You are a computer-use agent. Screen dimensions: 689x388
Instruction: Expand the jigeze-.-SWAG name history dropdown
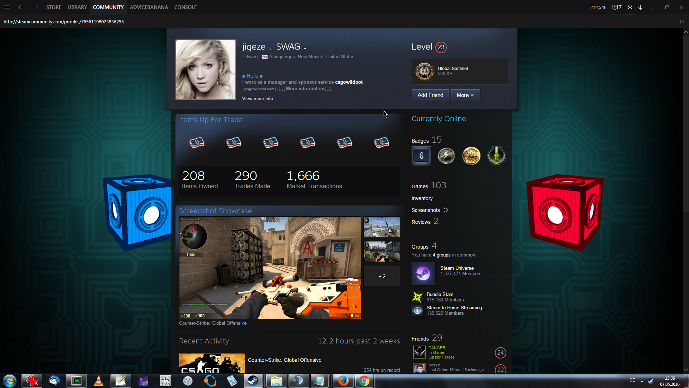click(x=305, y=48)
